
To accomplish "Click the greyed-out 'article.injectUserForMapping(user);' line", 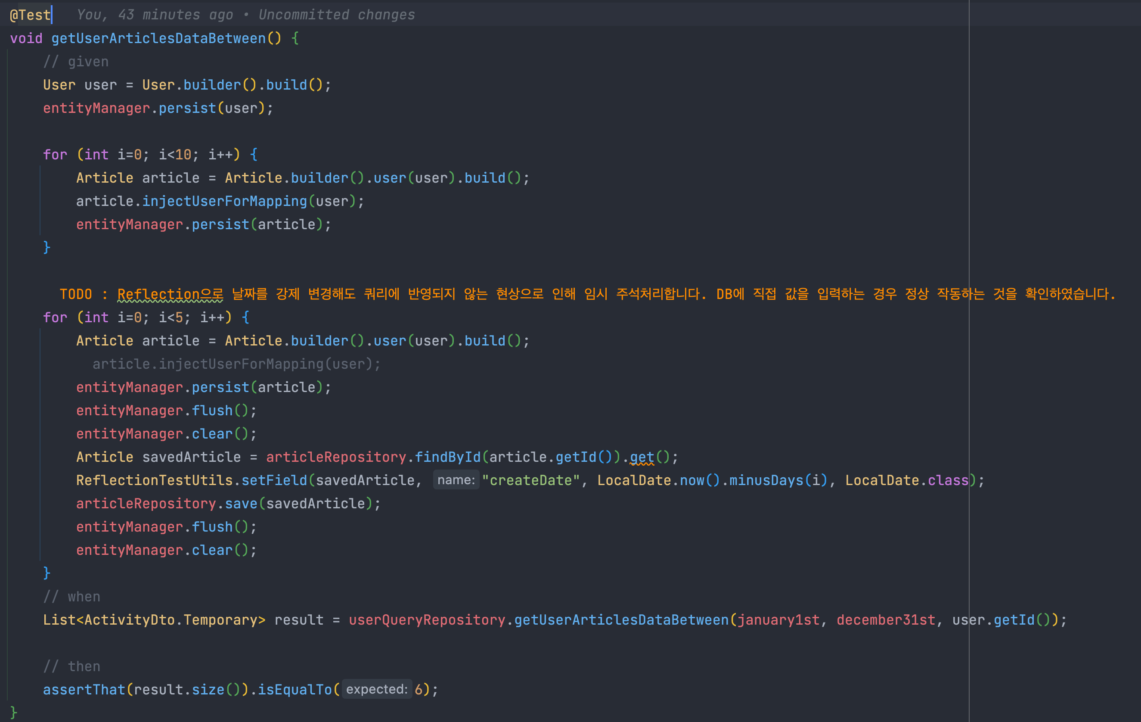I will tap(236, 364).
